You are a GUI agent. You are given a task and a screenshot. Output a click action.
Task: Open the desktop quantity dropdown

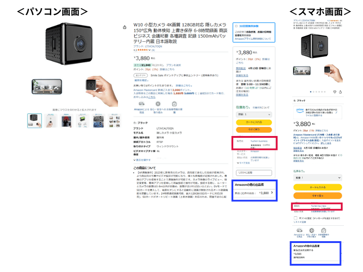[x=254, y=114]
